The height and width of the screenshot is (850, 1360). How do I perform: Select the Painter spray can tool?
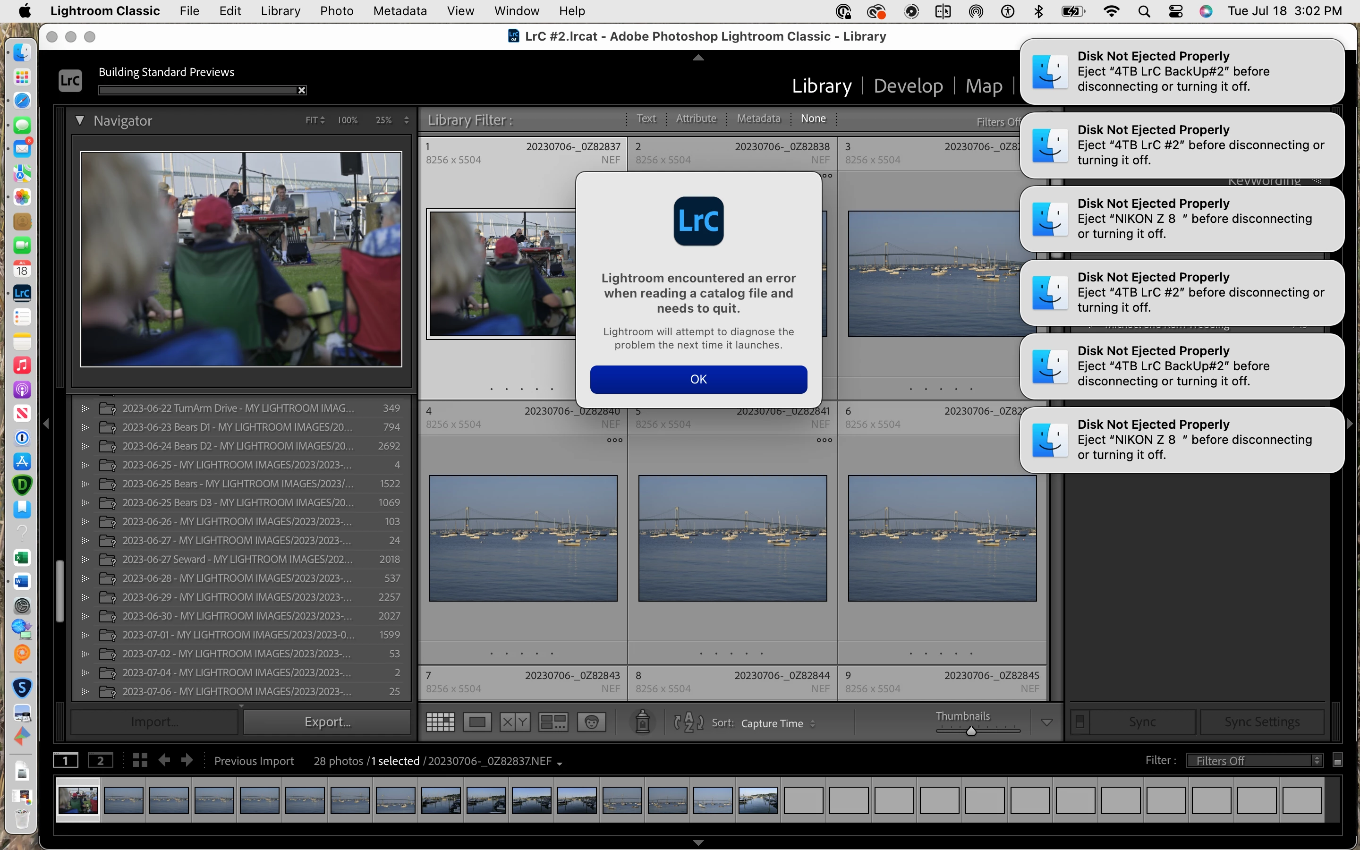[x=642, y=722]
